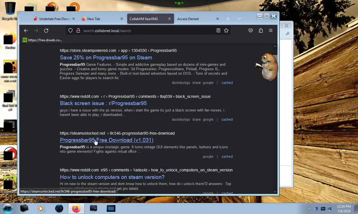Show site security lock information
The height and width of the screenshot is (214, 358).
(78, 31)
